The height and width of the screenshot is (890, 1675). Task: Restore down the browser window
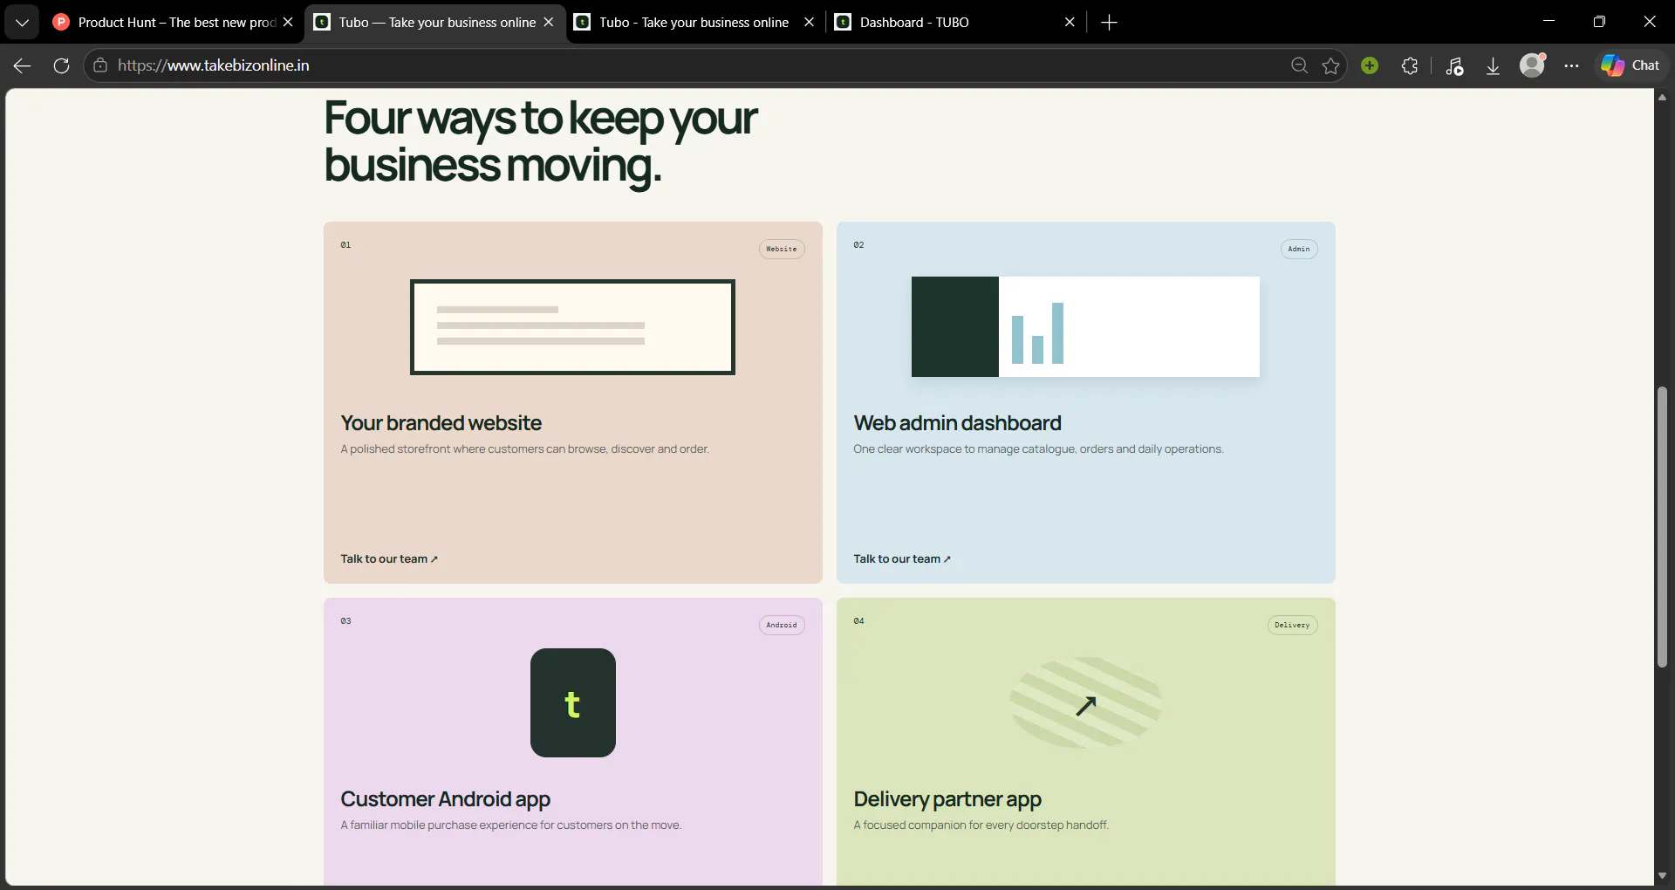click(1599, 22)
